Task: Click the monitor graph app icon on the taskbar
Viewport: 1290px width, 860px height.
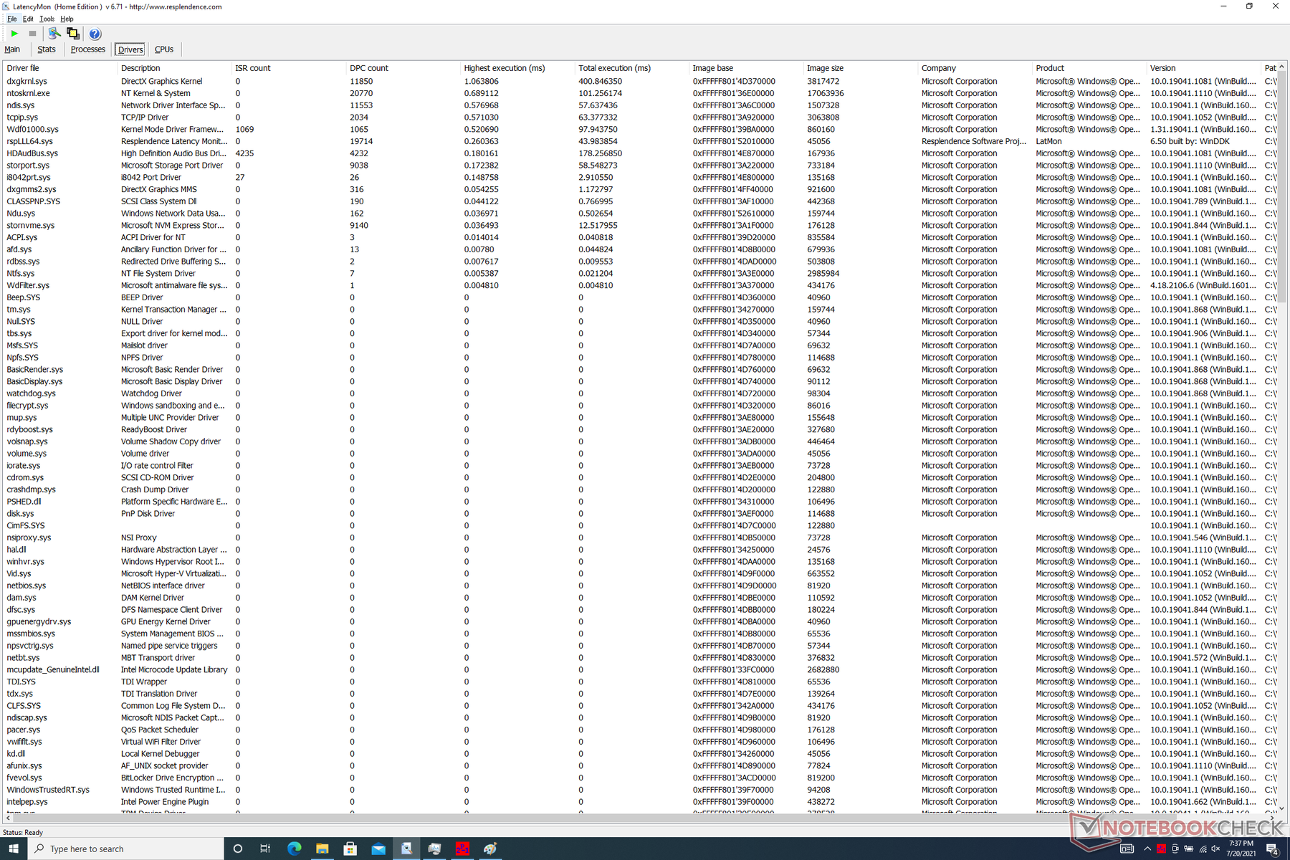Action: [434, 849]
